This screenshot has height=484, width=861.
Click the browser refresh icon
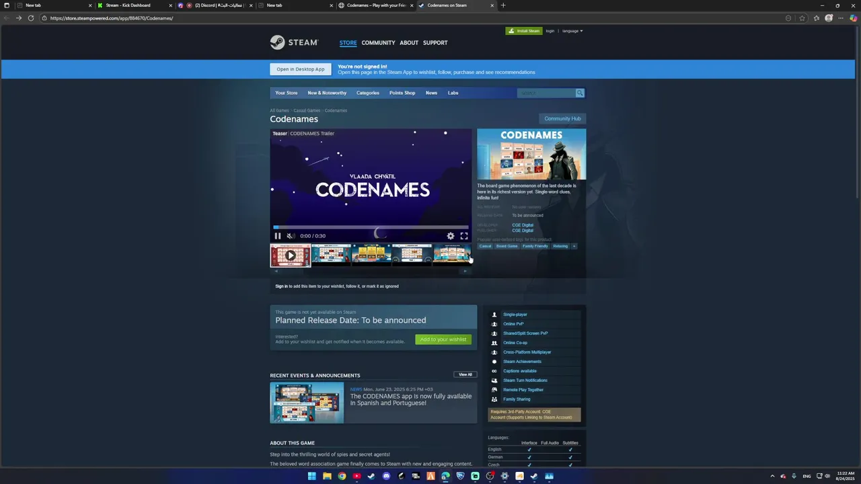pyautogui.click(x=31, y=18)
